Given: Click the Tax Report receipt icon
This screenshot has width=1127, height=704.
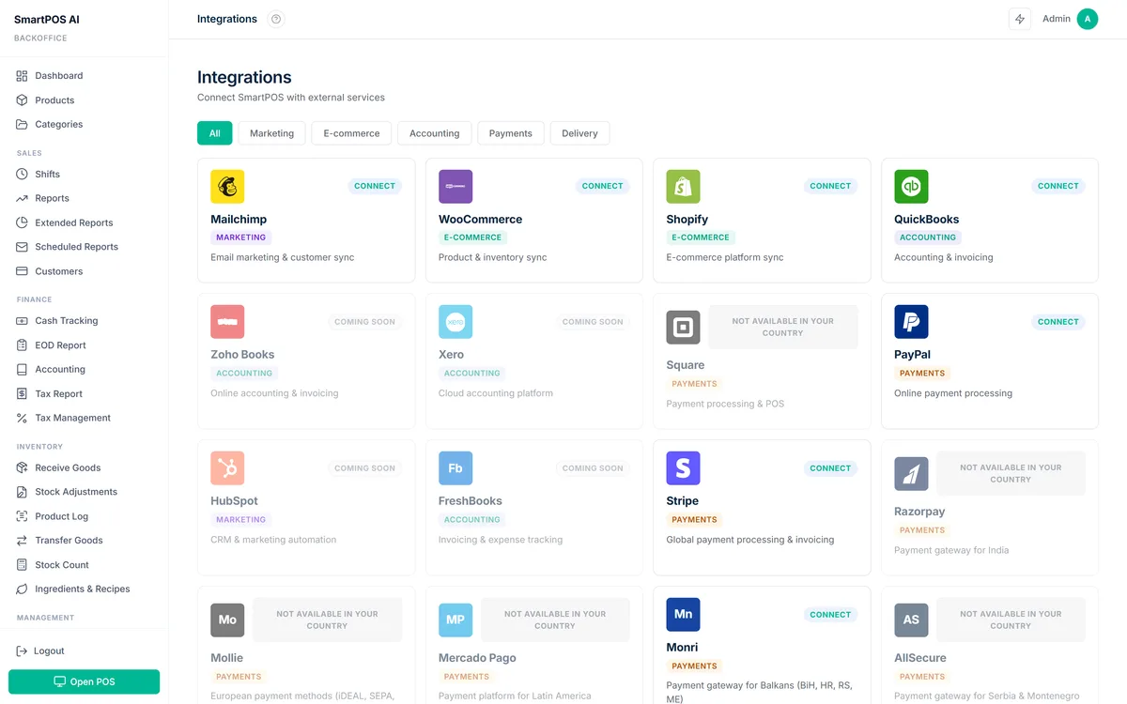Looking at the screenshot, I should tap(22, 394).
